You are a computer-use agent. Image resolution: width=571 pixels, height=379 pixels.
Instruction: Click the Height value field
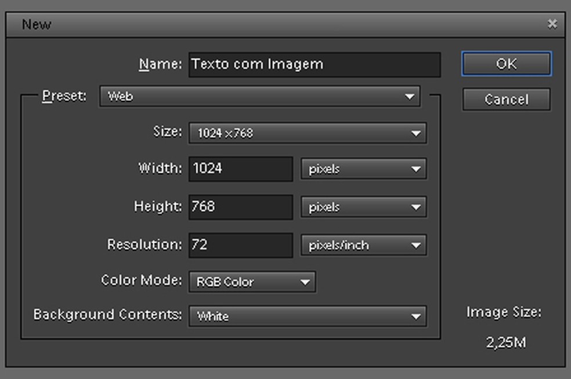(x=240, y=207)
